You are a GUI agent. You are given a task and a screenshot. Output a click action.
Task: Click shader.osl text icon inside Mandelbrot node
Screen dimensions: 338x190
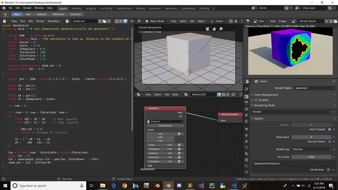[x=148, y=122]
